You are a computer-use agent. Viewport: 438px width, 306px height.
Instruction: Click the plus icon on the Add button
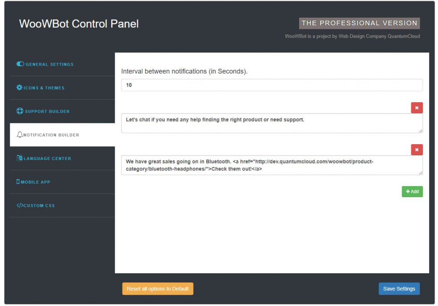pos(408,191)
